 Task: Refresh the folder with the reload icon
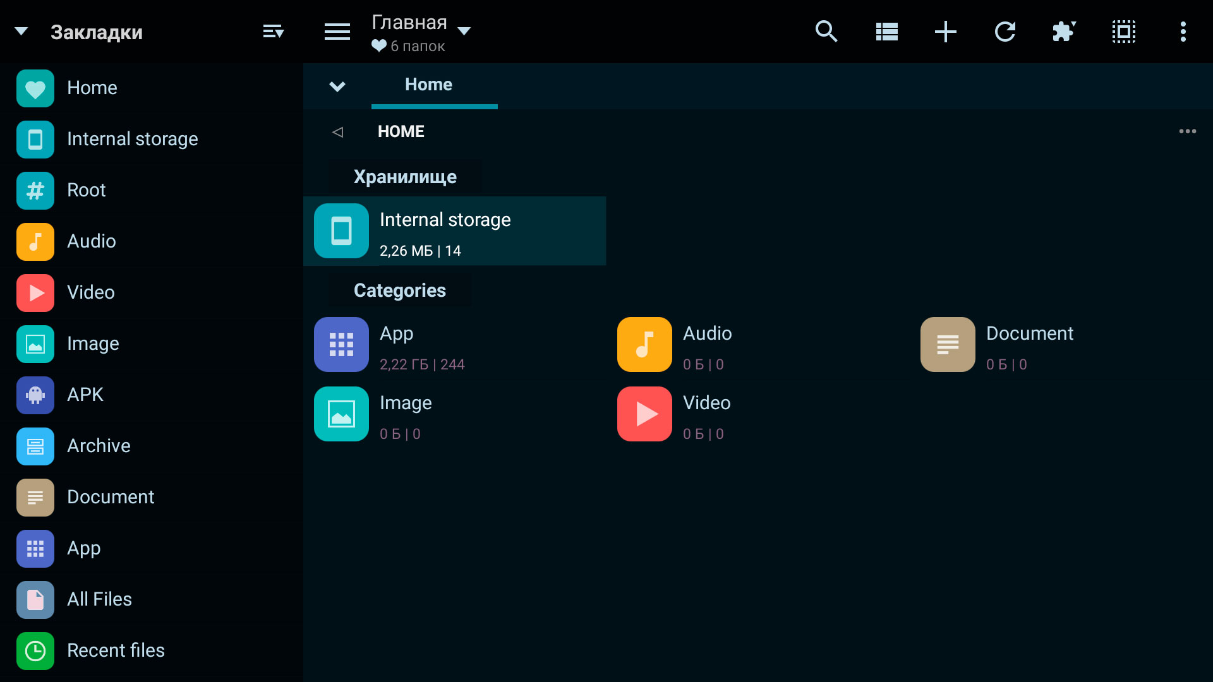pyautogui.click(x=1005, y=32)
